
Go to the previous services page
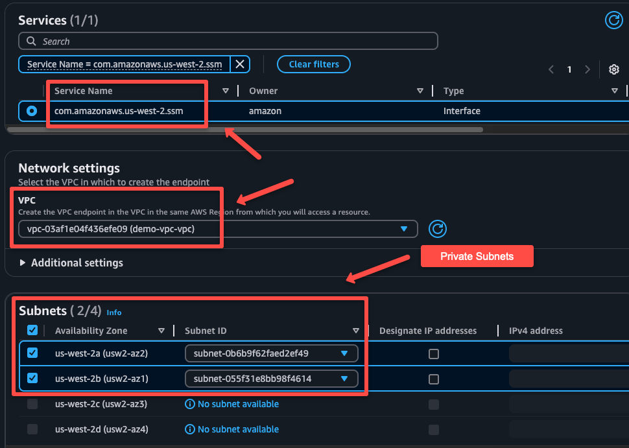551,69
